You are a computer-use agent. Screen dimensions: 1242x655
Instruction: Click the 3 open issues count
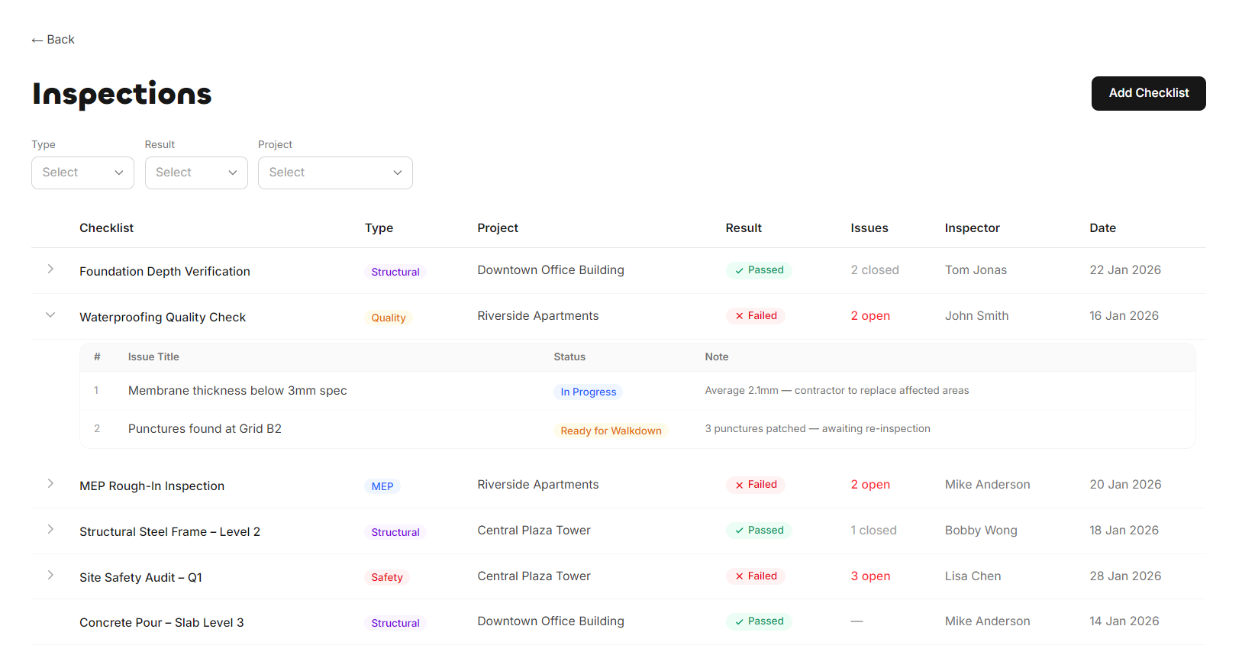click(870, 576)
